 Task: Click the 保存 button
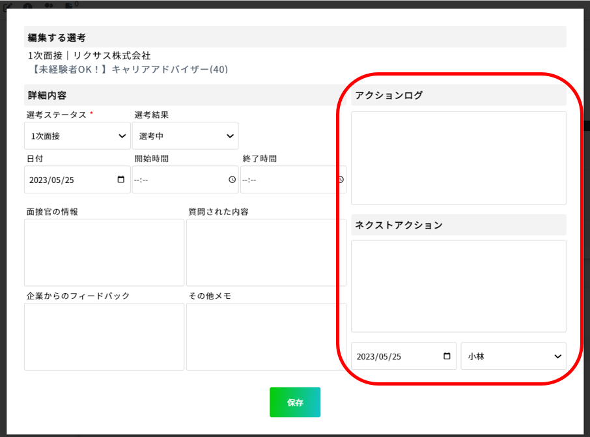(x=295, y=402)
